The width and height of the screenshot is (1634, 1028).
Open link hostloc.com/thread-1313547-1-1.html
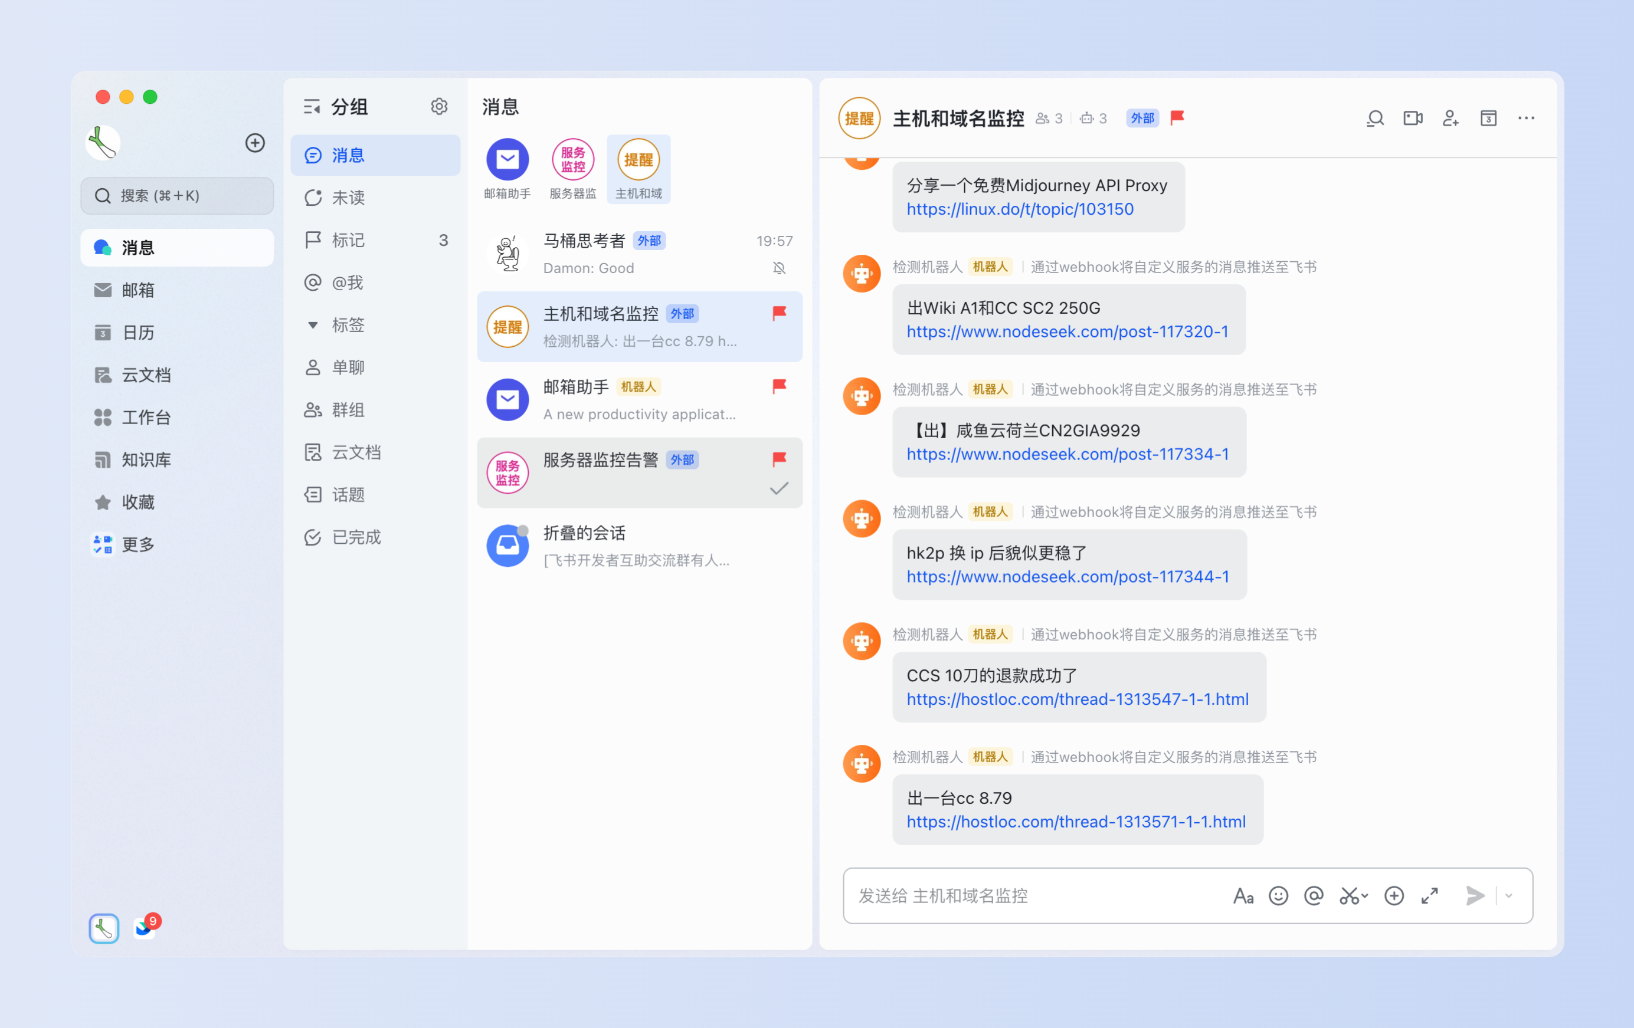click(1078, 699)
